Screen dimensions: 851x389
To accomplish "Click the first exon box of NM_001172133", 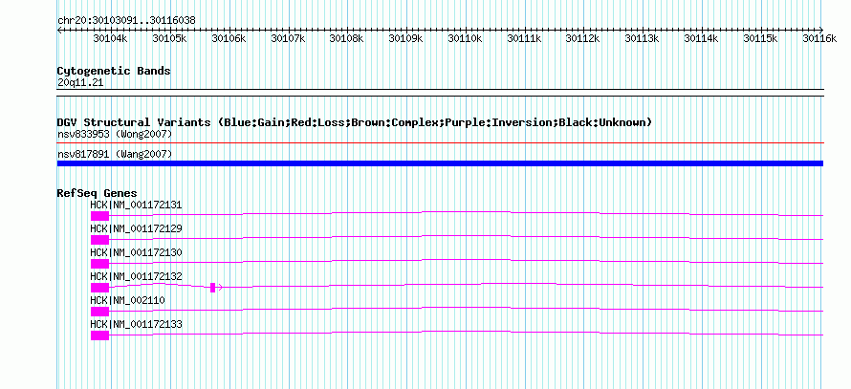I will [x=99, y=335].
